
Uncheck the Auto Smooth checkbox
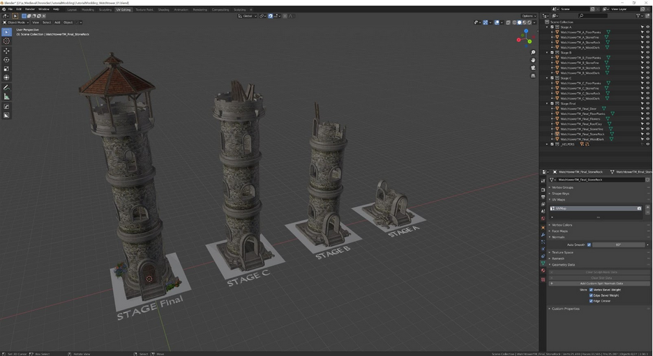click(589, 245)
